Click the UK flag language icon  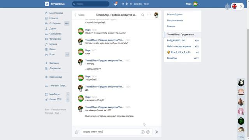point(234,6)
